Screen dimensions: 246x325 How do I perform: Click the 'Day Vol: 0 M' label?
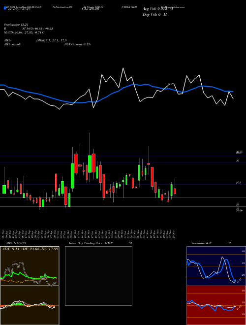pyautogui.click(x=154, y=15)
